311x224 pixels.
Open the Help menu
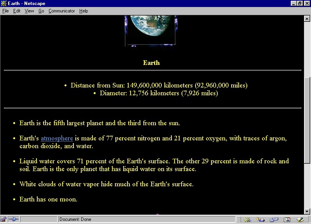coord(84,11)
